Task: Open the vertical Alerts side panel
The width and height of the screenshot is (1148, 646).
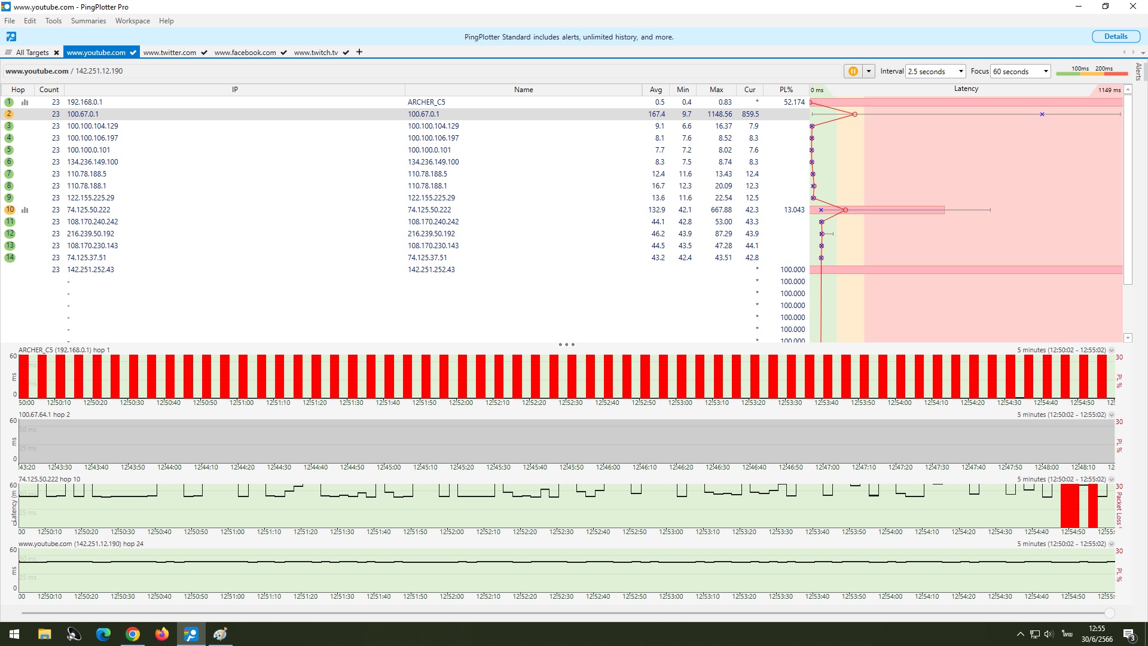Action: pos(1138,72)
